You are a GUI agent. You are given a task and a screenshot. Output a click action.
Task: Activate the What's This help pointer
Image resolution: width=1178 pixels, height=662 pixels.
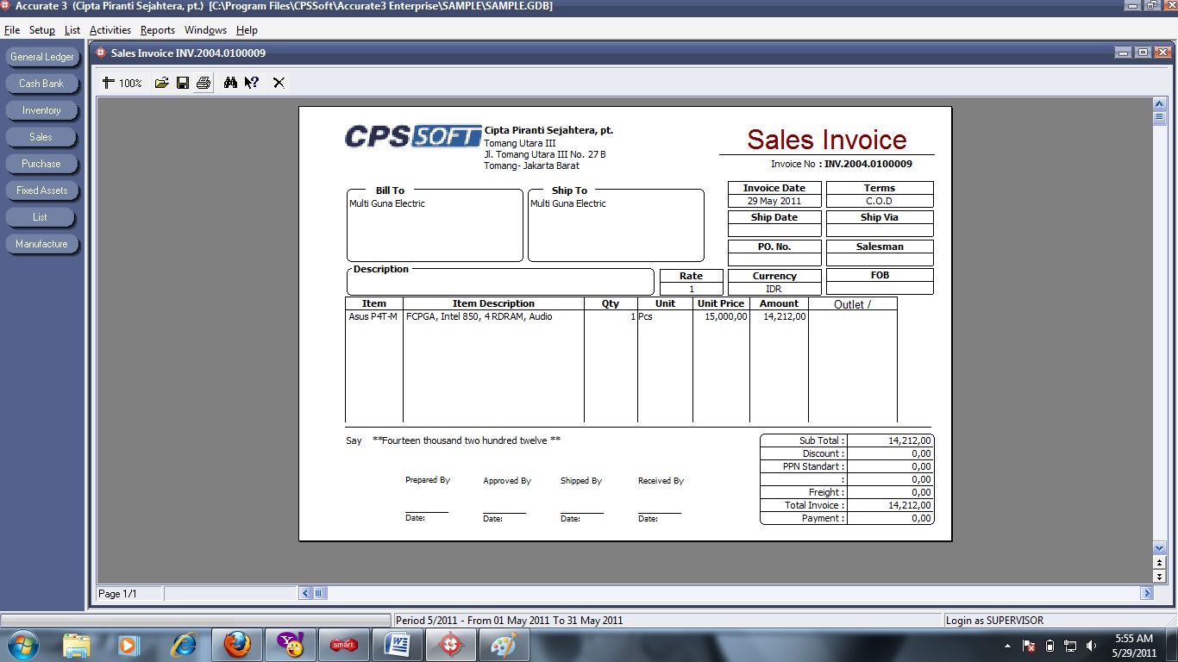(x=252, y=83)
